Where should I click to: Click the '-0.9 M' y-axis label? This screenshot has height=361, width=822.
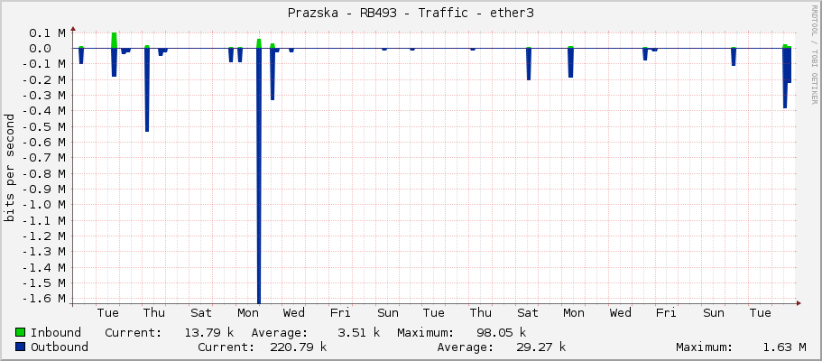43,189
